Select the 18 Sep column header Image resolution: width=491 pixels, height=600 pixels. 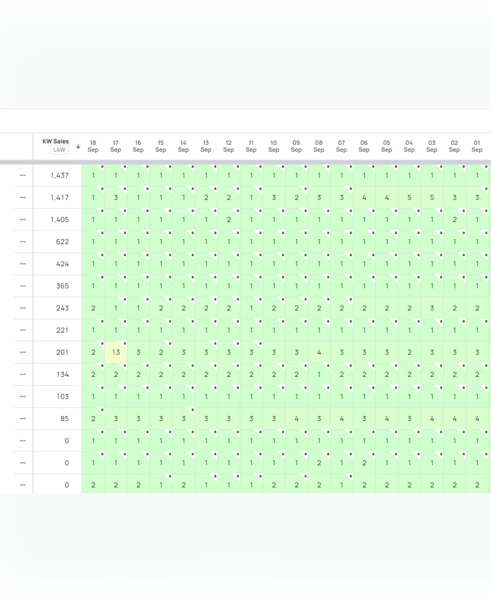click(x=93, y=146)
